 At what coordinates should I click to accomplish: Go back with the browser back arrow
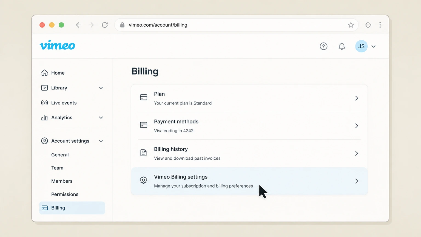click(78, 25)
